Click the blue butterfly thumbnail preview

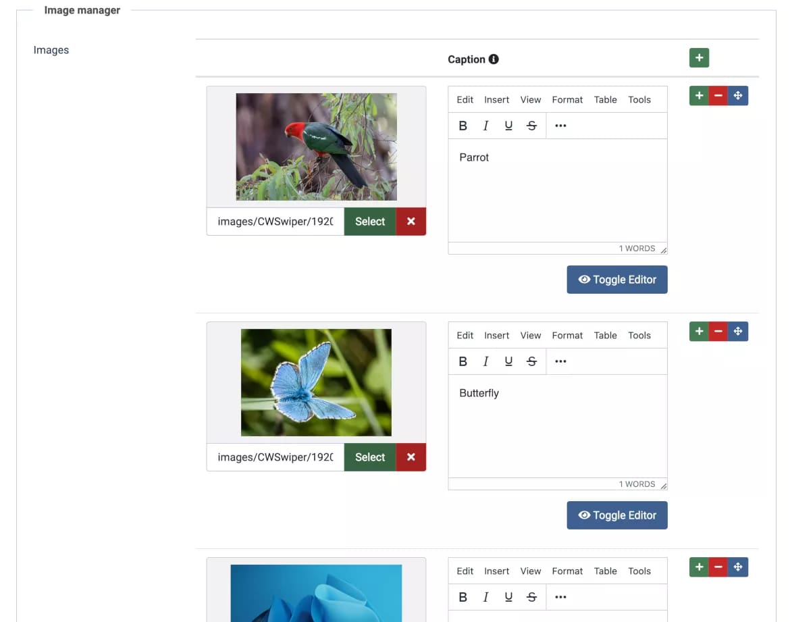(x=316, y=382)
